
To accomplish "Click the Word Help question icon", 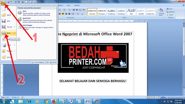I will [184, 5].
